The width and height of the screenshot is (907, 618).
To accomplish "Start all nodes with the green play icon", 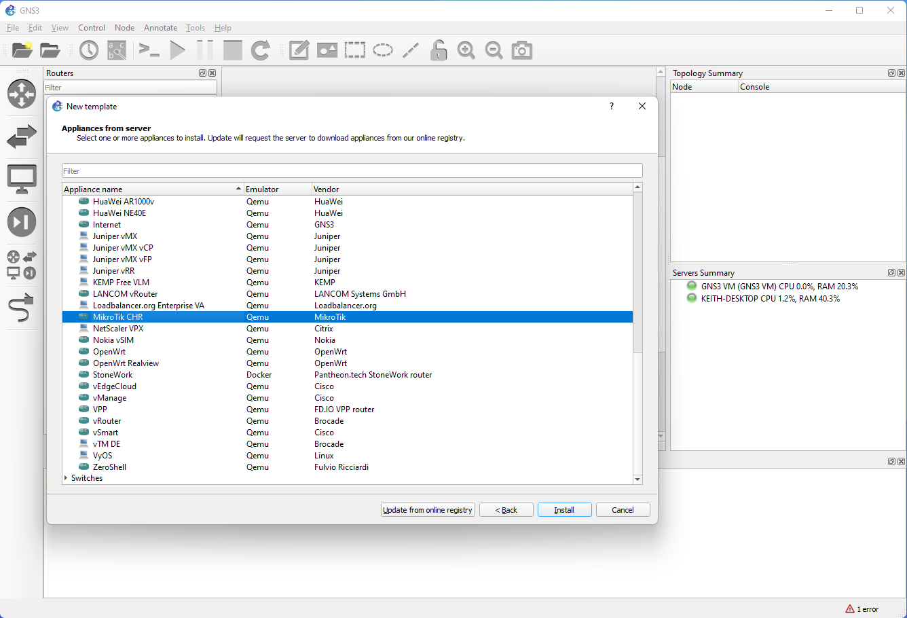I will tap(177, 50).
